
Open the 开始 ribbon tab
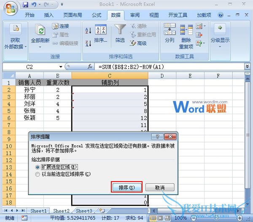click(x=30, y=15)
